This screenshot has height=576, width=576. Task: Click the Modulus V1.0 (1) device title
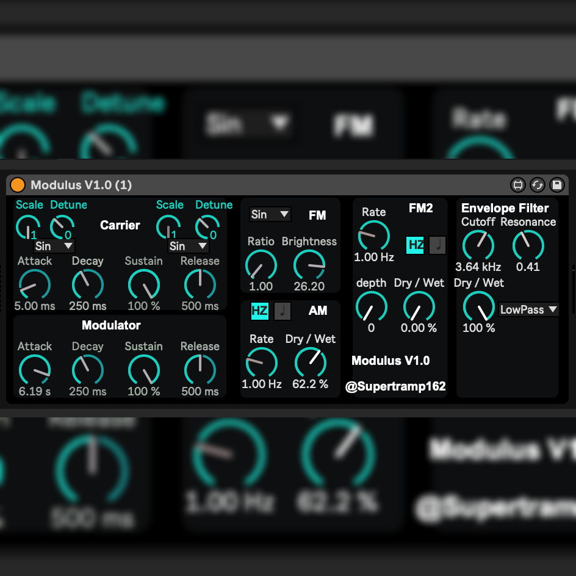click(x=81, y=185)
